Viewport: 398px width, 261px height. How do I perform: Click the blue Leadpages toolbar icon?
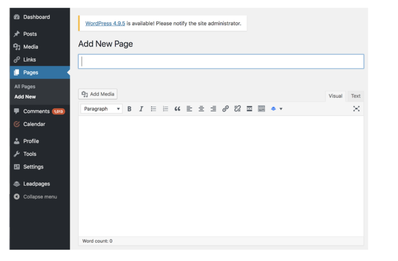click(273, 109)
